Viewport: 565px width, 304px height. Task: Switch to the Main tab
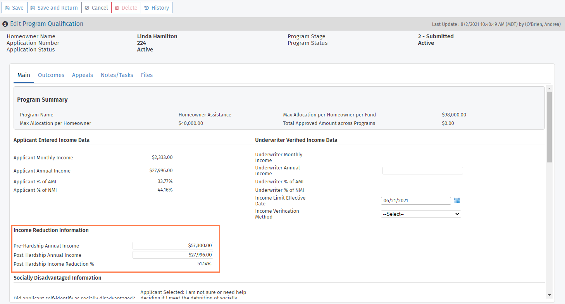[x=24, y=75]
